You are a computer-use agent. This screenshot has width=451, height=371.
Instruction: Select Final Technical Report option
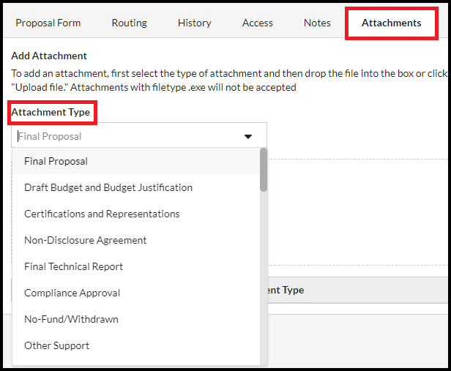point(73,266)
